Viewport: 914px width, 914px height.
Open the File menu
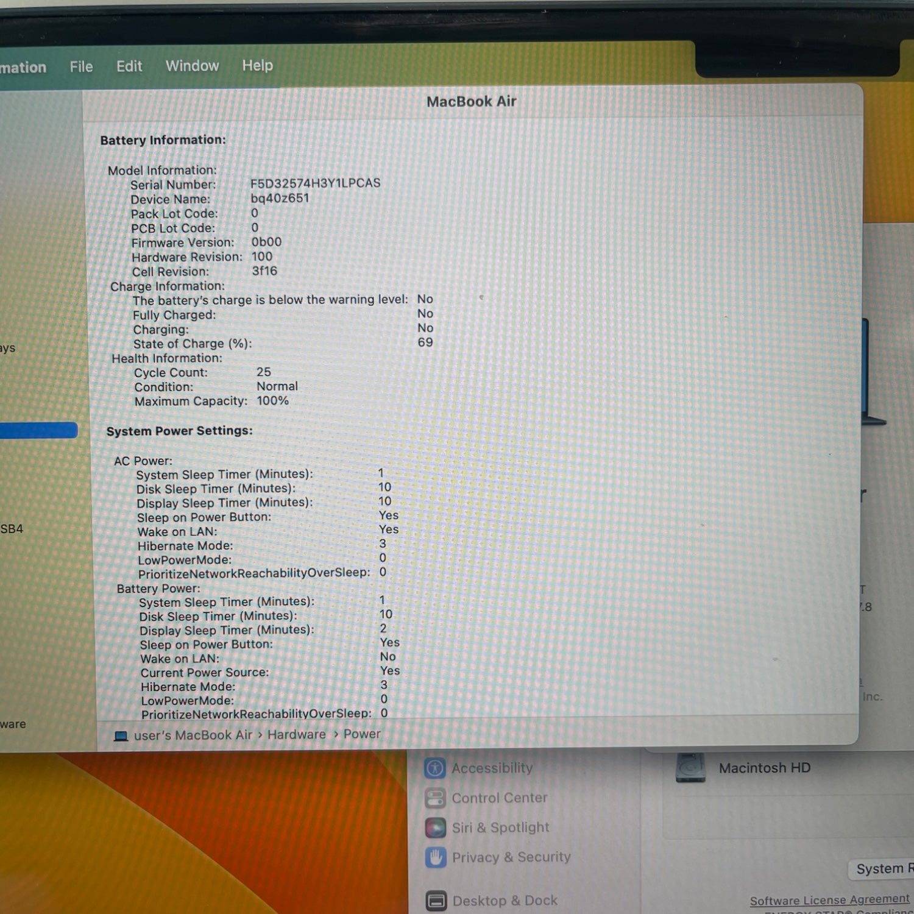pyautogui.click(x=81, y=66)
